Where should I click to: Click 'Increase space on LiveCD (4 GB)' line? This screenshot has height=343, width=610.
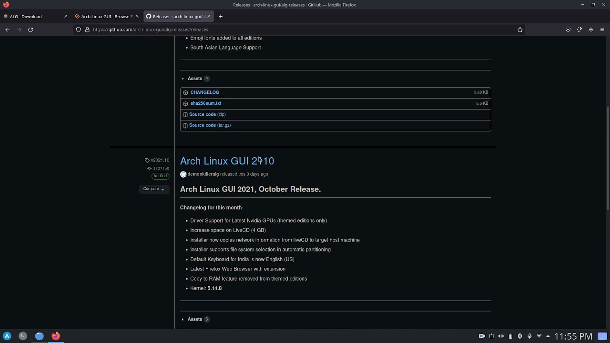coord(228,230)
